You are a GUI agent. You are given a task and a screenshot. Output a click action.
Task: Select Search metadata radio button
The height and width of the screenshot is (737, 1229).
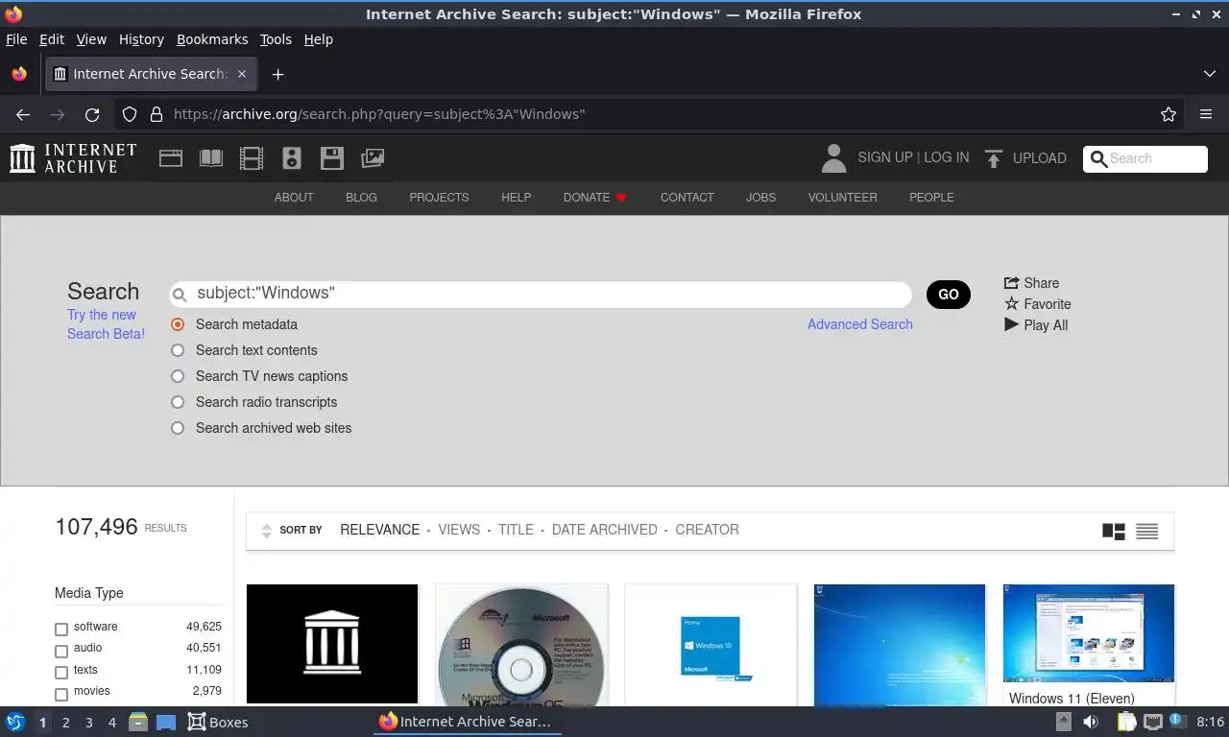[x=178, y=324]
